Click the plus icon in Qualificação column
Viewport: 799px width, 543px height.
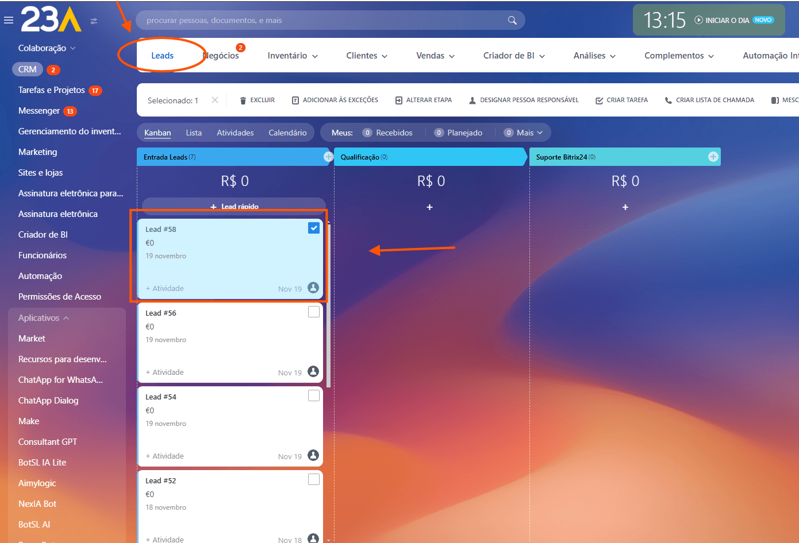tap(429, 207)
